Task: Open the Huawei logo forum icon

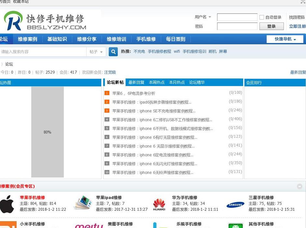Action: click(x=159, y=204)
